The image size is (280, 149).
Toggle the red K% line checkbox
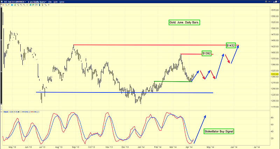click(x=38, y=112)
